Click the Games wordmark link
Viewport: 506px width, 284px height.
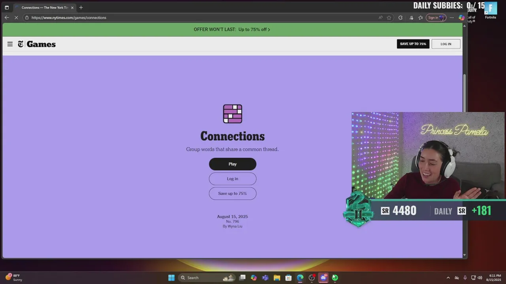click(x=41, y=44)
